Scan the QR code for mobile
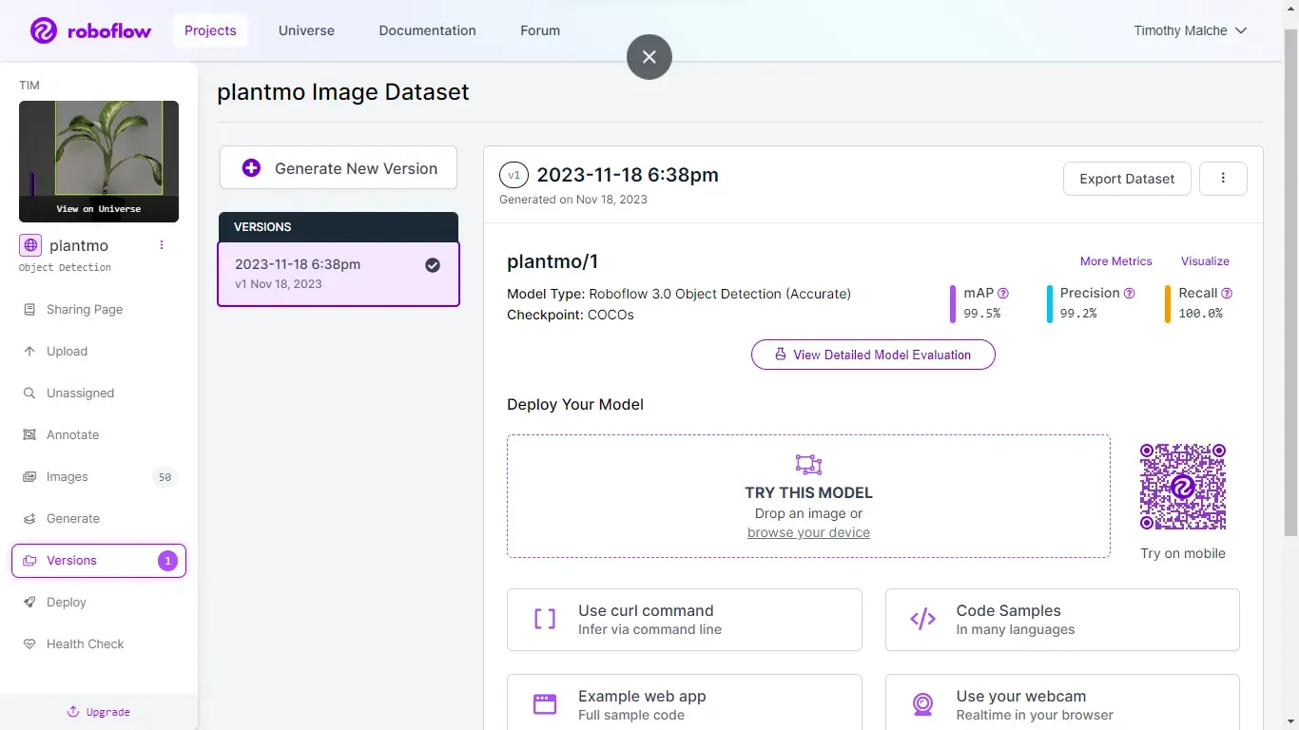Image resolution: width=1299 pixels, height=730 pixels. point(1183,487)
